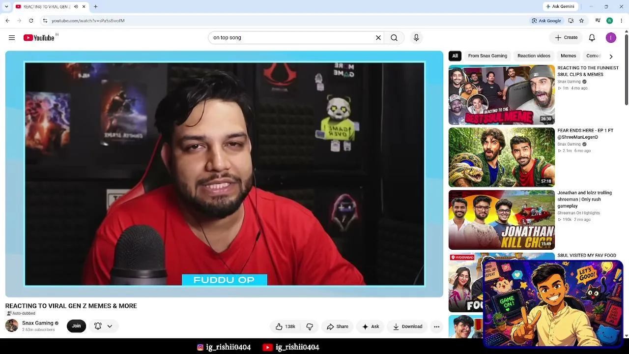
Task: Open the tab search dropdown arrow
Action: coord(6,7)
